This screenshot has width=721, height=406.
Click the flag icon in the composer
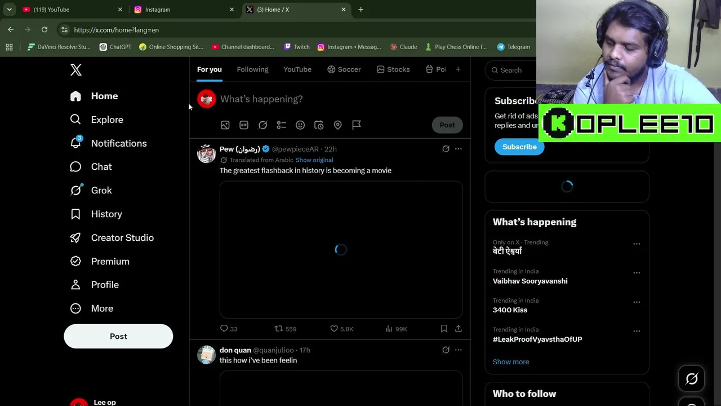click(357, 125)
